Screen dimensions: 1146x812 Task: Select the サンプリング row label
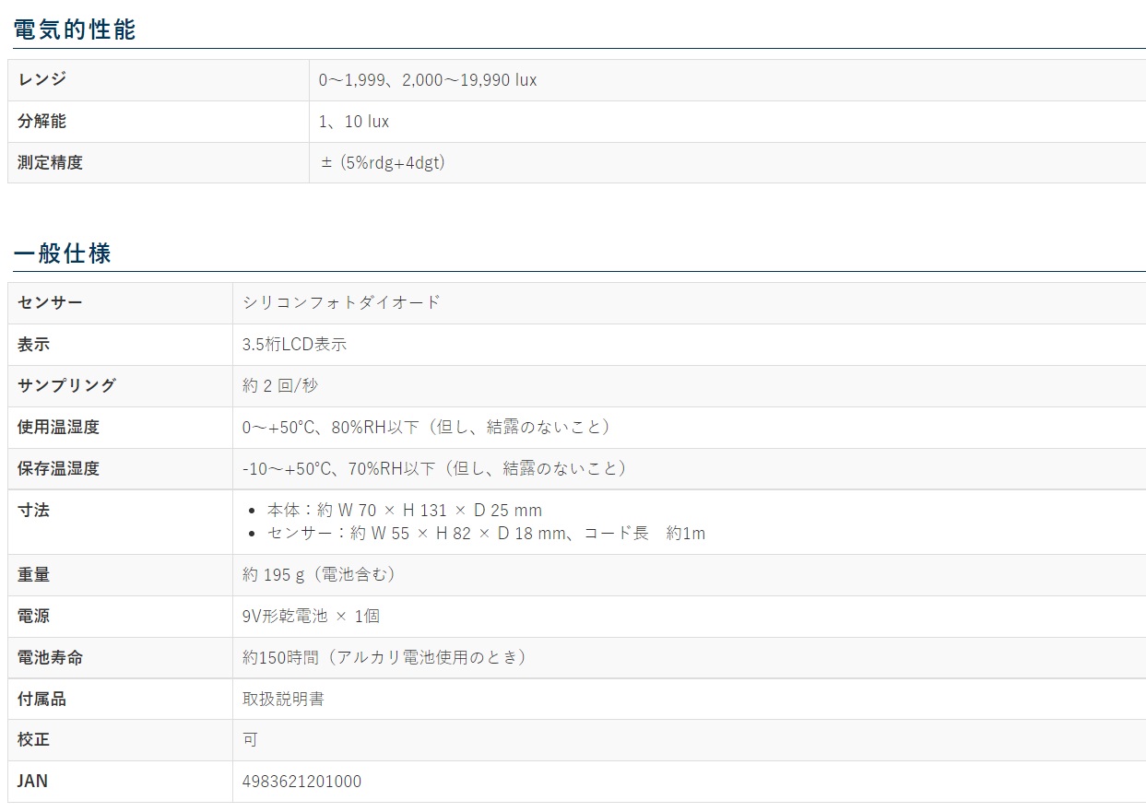click(66, 386)
